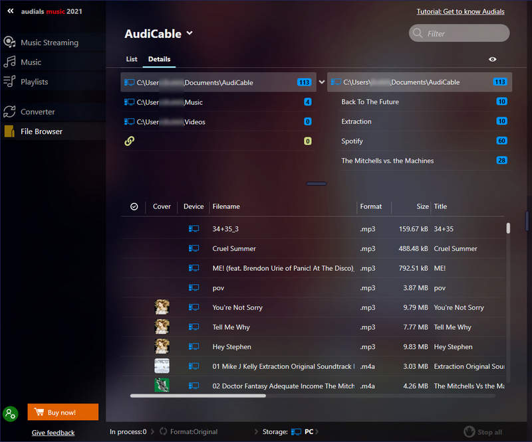The width and height of the screenshot is (532, 442).
Task: Sort by Filename column header
Action: tap(226, 206)
